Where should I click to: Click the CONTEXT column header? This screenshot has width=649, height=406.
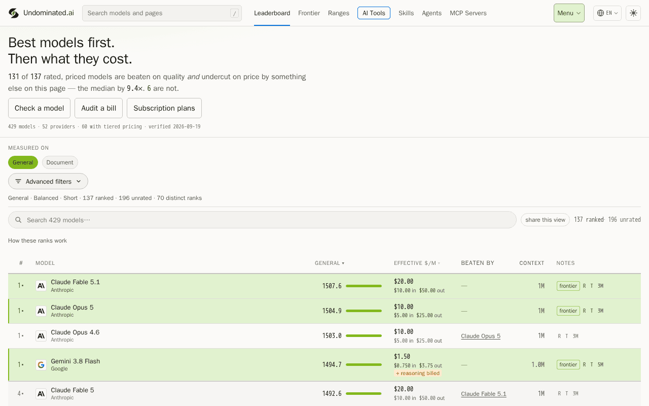tap(532, 263)
